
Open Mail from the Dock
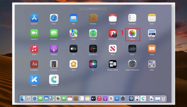pyautogui.click(x=46, y=98)
